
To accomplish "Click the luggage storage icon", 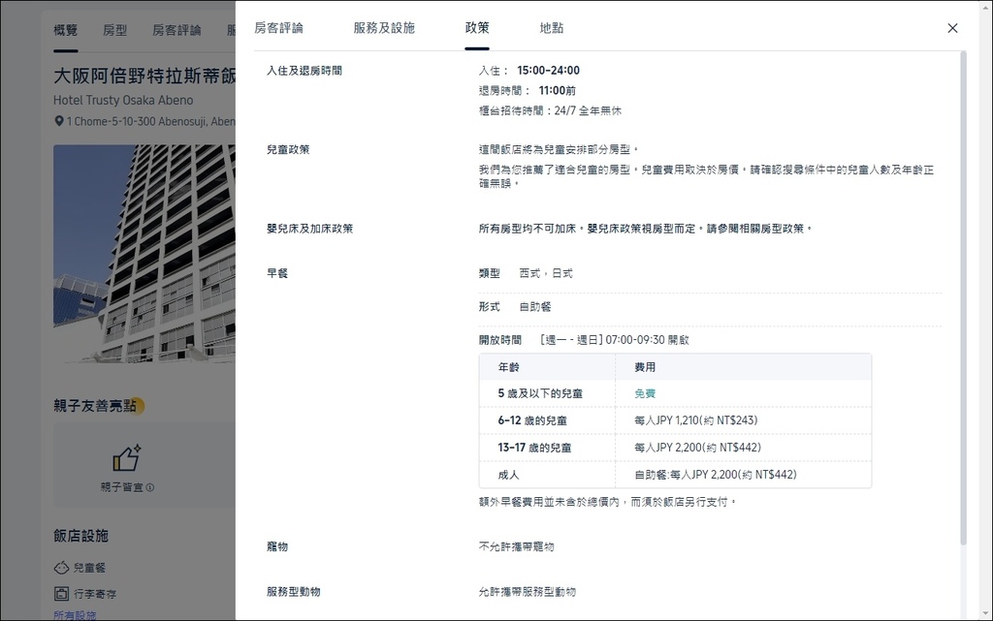I will coord(61,594).
